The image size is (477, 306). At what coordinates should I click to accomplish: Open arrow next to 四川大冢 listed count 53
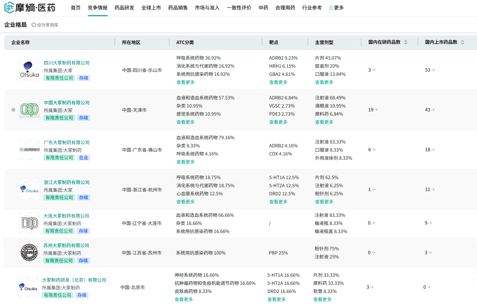[x=433, y=70]
